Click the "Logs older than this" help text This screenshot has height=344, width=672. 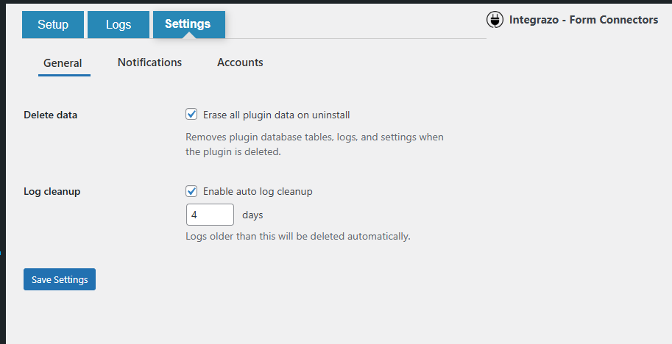[x=297, y=237]
